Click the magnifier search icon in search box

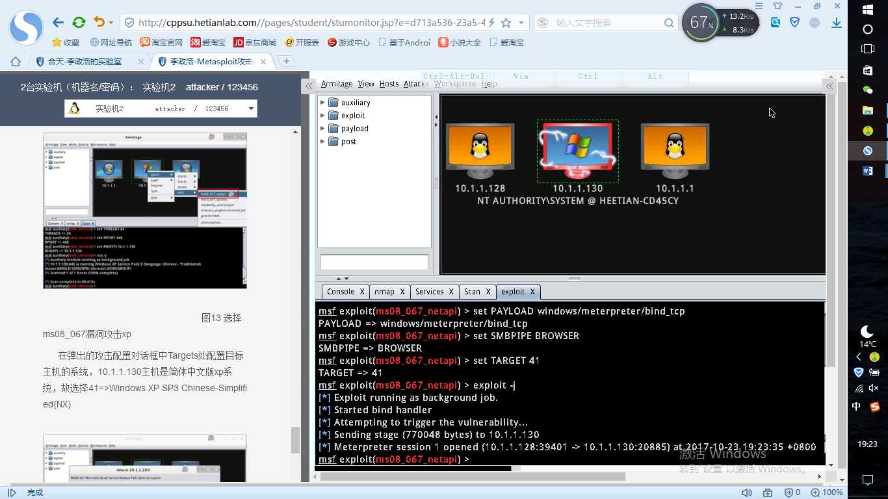click(x=669, y=23)
